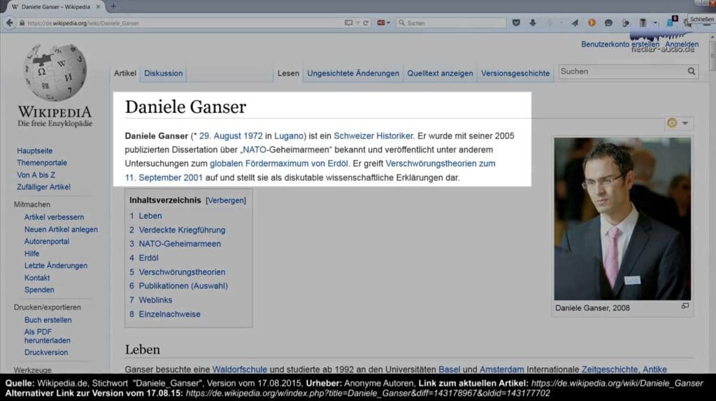The height and width of the screenshot is (401, 716).
Task: Open URL history dropdown in address bar
Action: tap(358, 23)
